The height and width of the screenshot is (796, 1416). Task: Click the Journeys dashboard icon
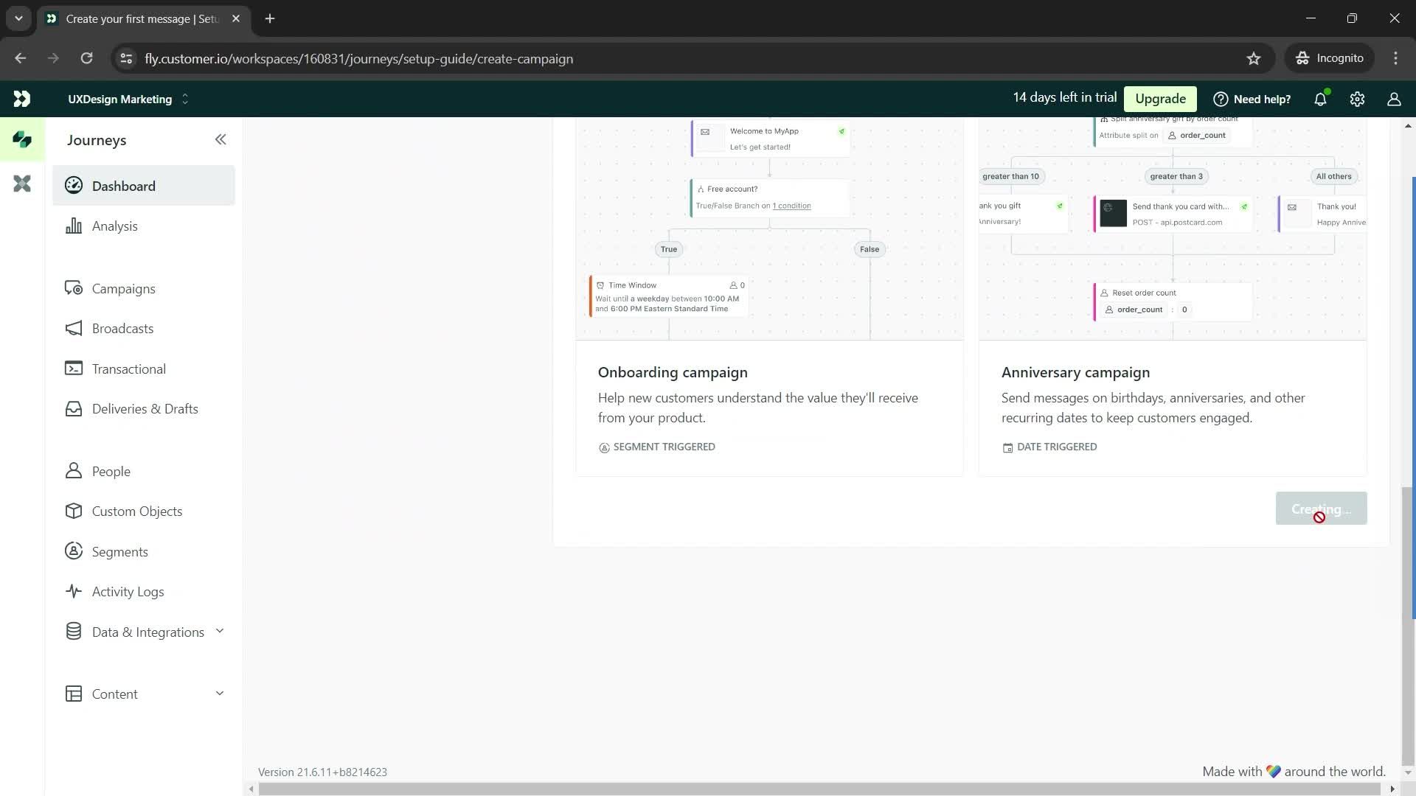point(74,186)
